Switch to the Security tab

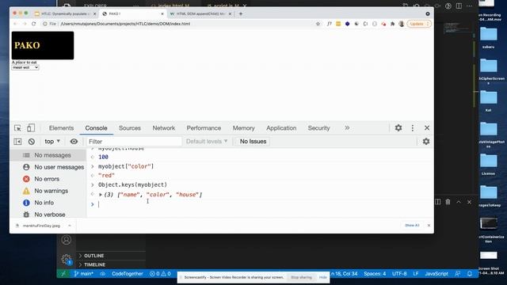point(318,128)
